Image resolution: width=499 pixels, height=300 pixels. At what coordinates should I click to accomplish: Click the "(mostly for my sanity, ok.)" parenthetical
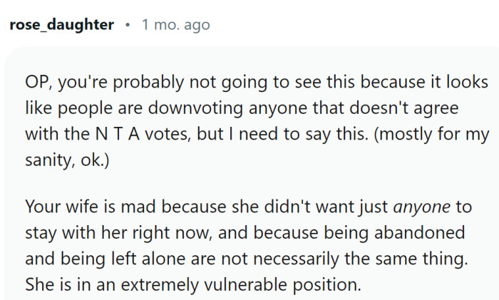[257, 147]
